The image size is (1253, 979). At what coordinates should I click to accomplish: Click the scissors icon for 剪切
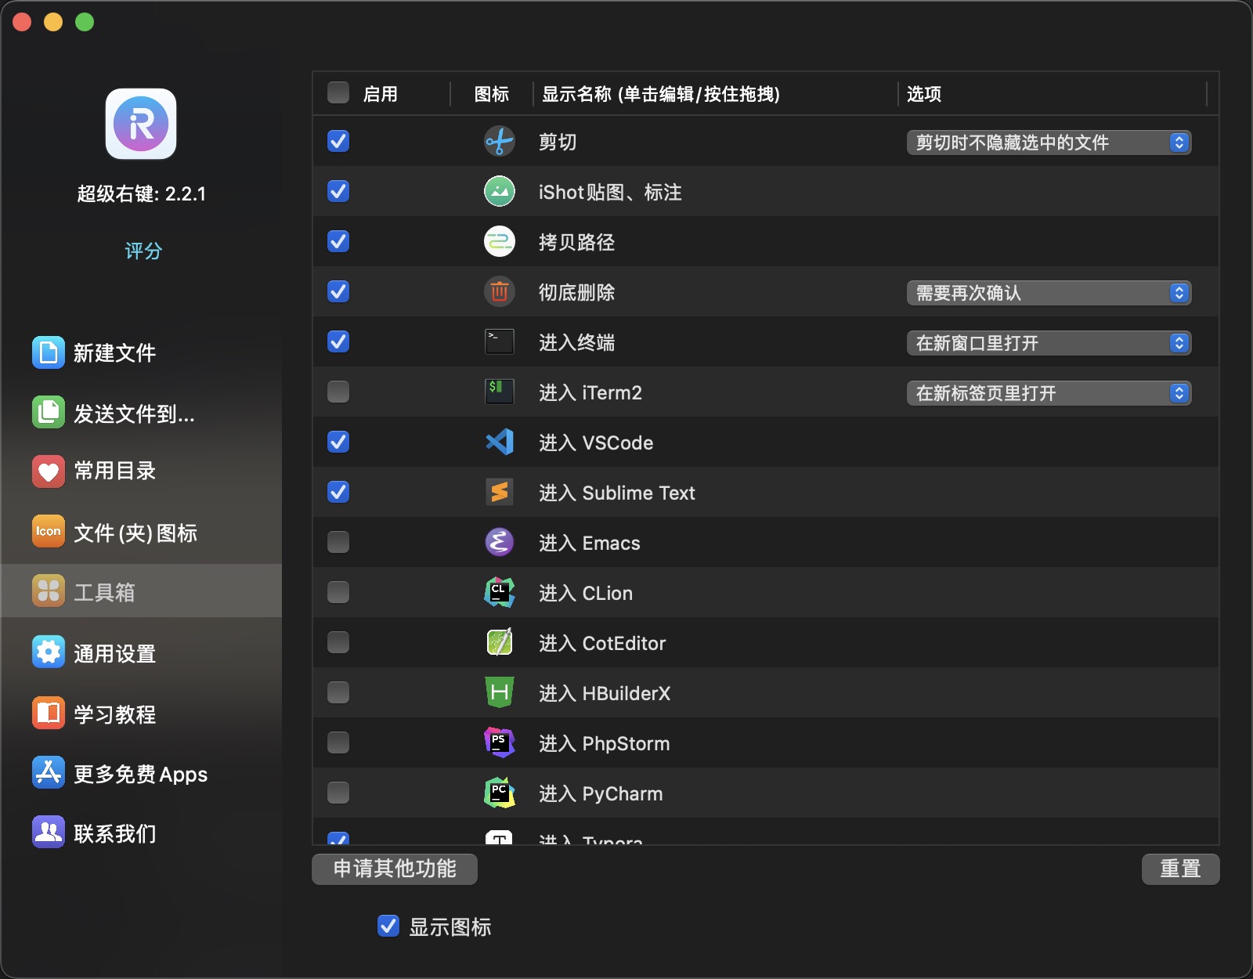click(x=500, y=142)
